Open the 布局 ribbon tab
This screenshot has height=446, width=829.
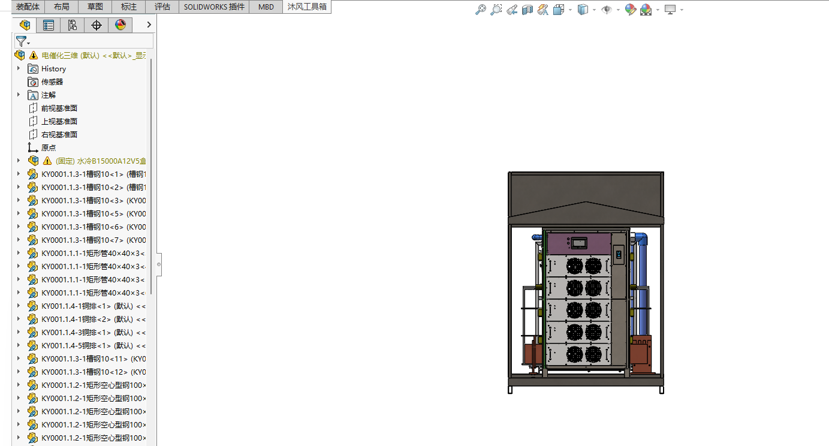pos(61,7)
